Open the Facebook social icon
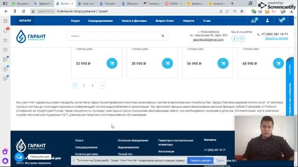 tap(235, 39)
